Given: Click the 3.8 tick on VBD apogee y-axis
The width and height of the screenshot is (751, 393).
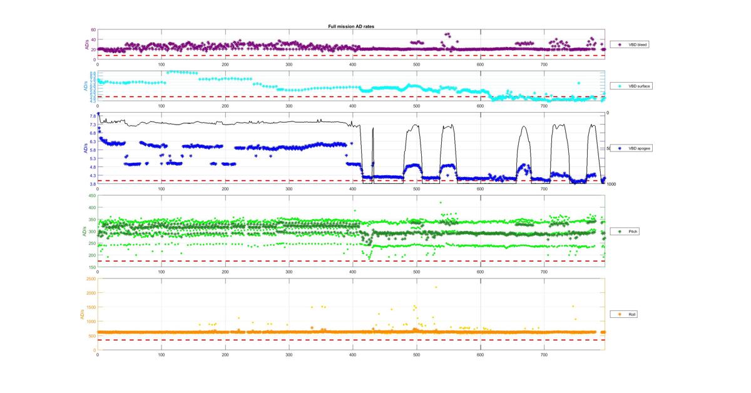Looking at the screenshot, I should pos(93,184).
